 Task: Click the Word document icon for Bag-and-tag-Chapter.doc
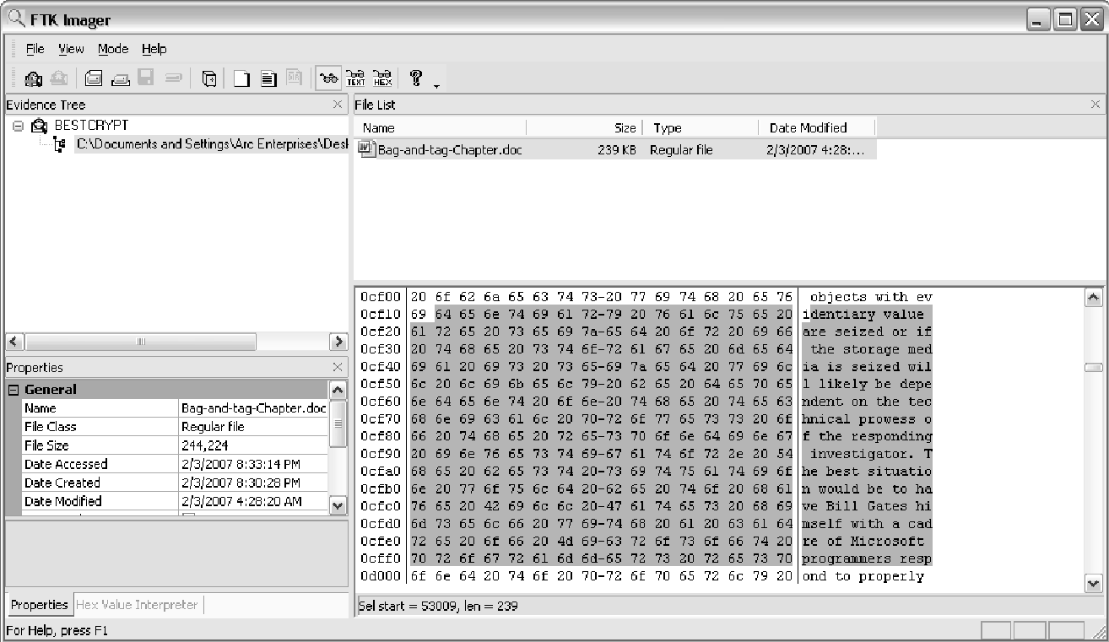click(365, 149)
